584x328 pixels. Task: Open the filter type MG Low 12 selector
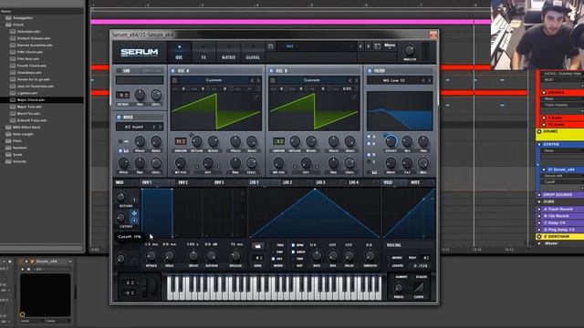[393, 80]
